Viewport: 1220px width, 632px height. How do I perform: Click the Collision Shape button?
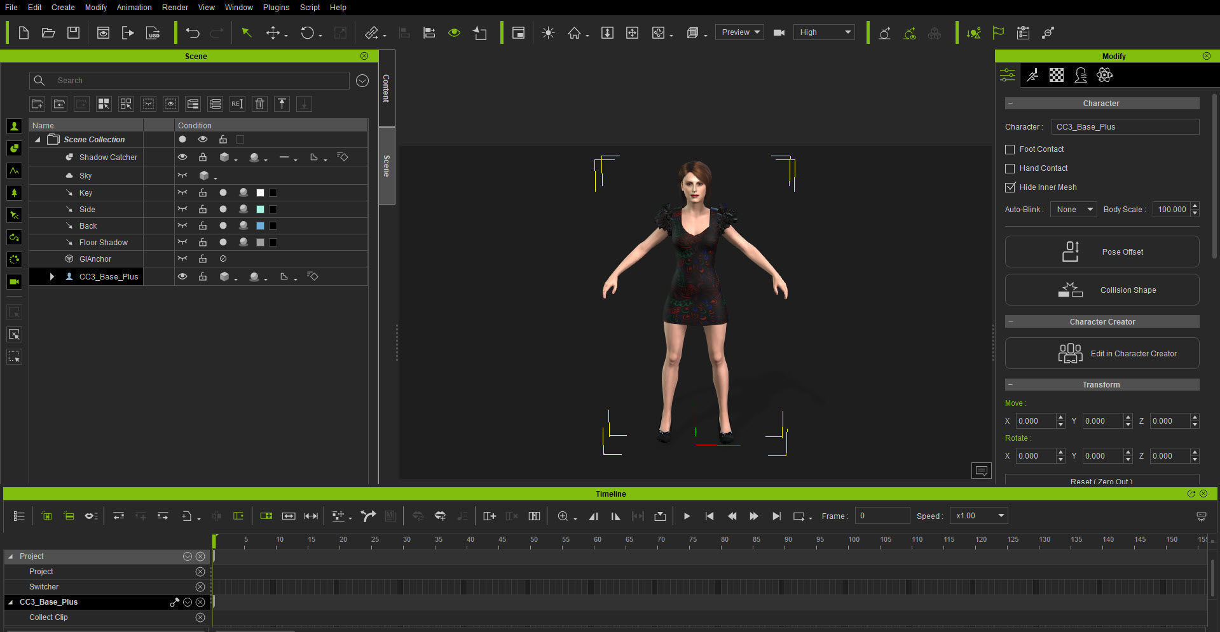pyautogui.click(x=1102, y=290)
